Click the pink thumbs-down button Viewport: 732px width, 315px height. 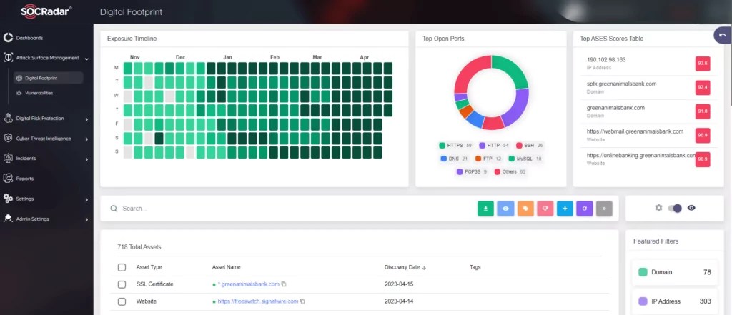tap(545, 209)
